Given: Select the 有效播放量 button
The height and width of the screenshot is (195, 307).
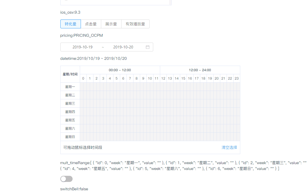Looking at the screenshot, I should 135,24.
